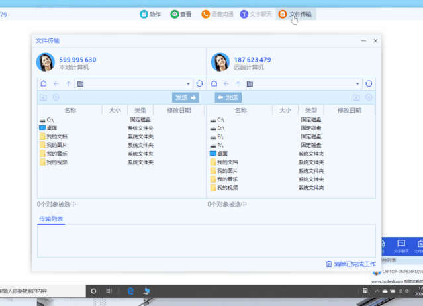Screen dimensions: 423x306
Task: Select 我的文档 in remote pane
Action: click(x=292, y=162)
